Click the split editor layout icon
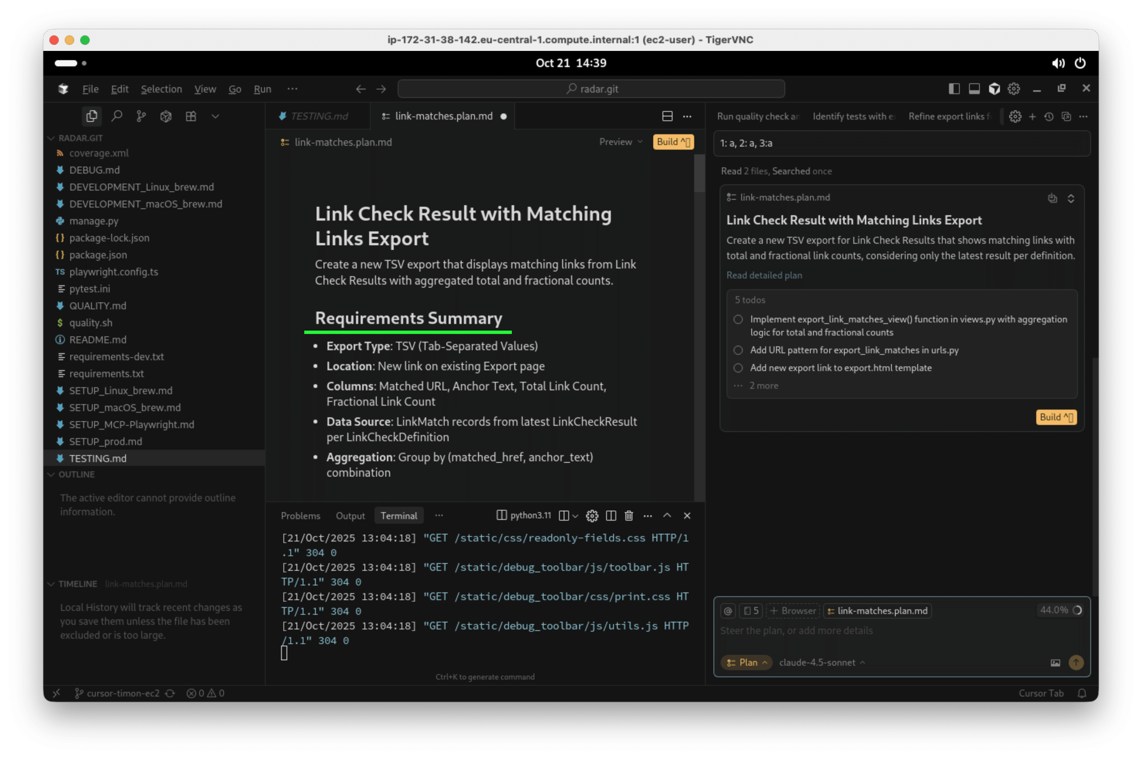 coord(667,116)
